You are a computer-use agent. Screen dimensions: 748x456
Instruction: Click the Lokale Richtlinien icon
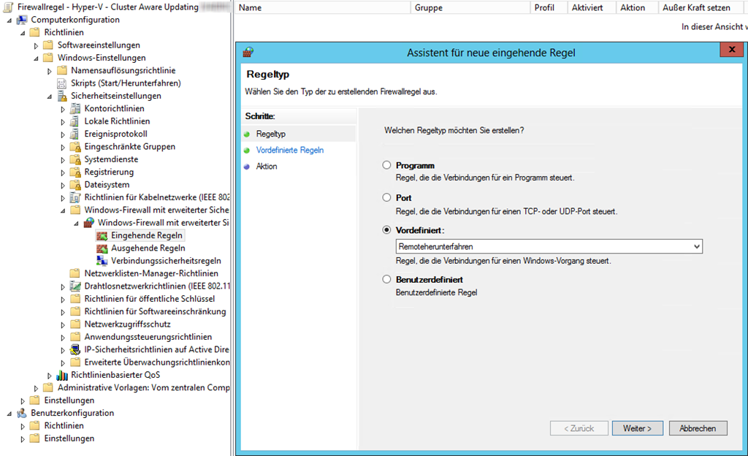tap(75, 121)
